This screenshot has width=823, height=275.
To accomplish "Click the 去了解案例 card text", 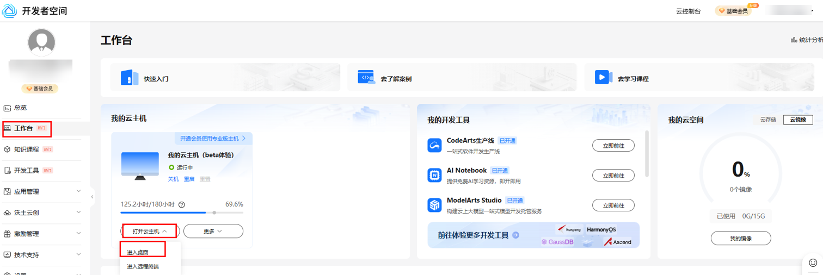I will [396, 79].
